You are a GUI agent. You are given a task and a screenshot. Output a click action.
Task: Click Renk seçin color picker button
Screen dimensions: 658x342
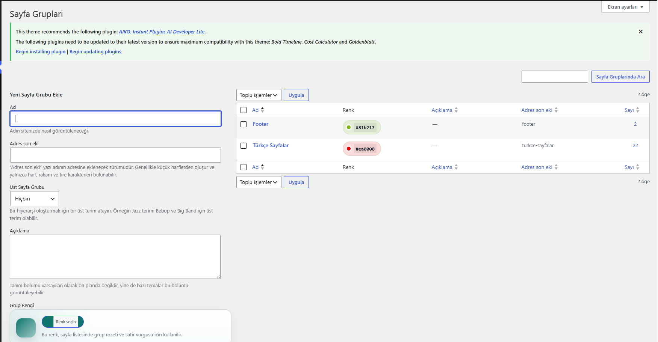tap(63, 322)
